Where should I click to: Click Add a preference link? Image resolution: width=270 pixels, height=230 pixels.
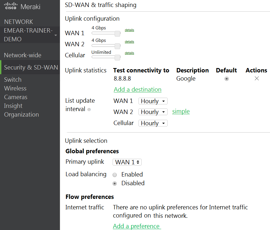click(x=136, y=226)
